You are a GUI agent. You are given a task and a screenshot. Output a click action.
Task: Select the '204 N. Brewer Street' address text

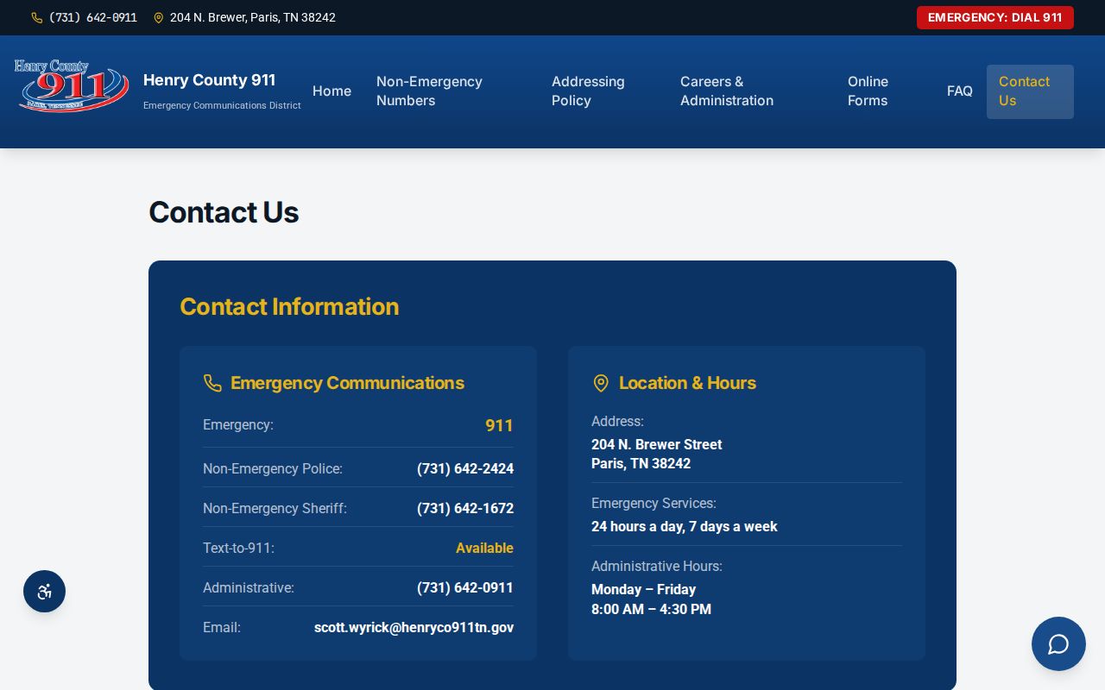tap(657, 445)
